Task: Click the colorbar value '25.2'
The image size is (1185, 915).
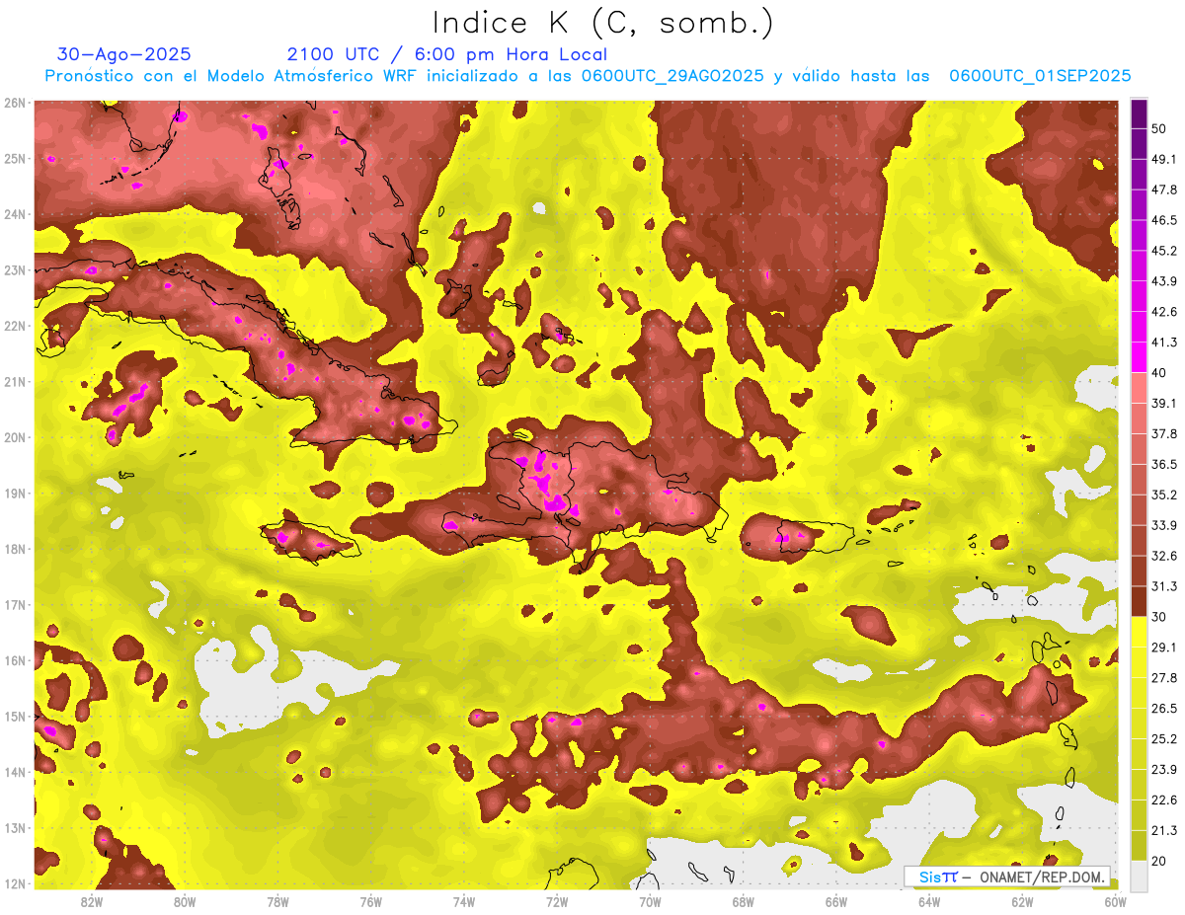Action: coord(1164,739)
